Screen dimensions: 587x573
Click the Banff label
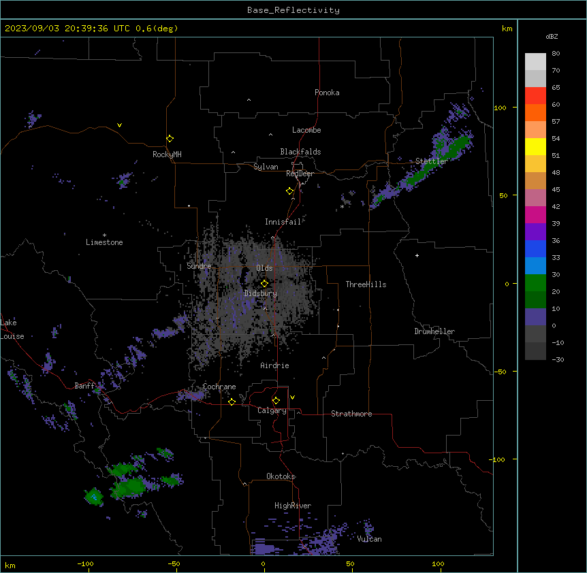point(84,386)
